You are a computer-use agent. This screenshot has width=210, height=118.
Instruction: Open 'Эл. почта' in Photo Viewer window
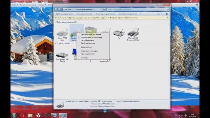point(33,5)
